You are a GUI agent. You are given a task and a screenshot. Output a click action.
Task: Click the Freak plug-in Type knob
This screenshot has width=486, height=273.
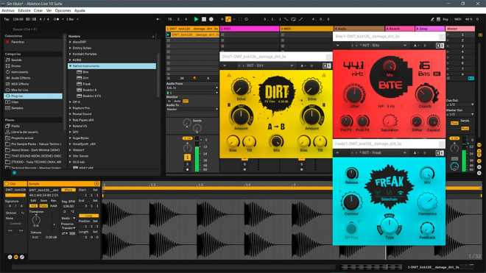390,226
